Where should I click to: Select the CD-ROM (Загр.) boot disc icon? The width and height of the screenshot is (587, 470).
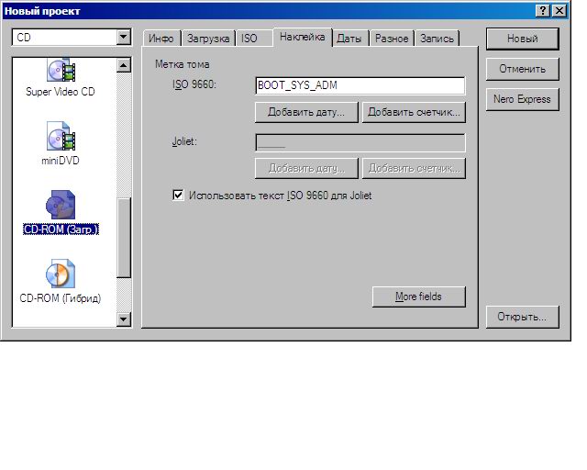click(61, 207)
